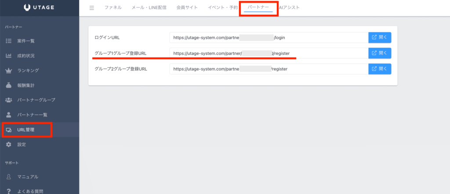Click the パートナー一覧 person icon
This screenshot has height=194, width=450.
coord(9,115)
